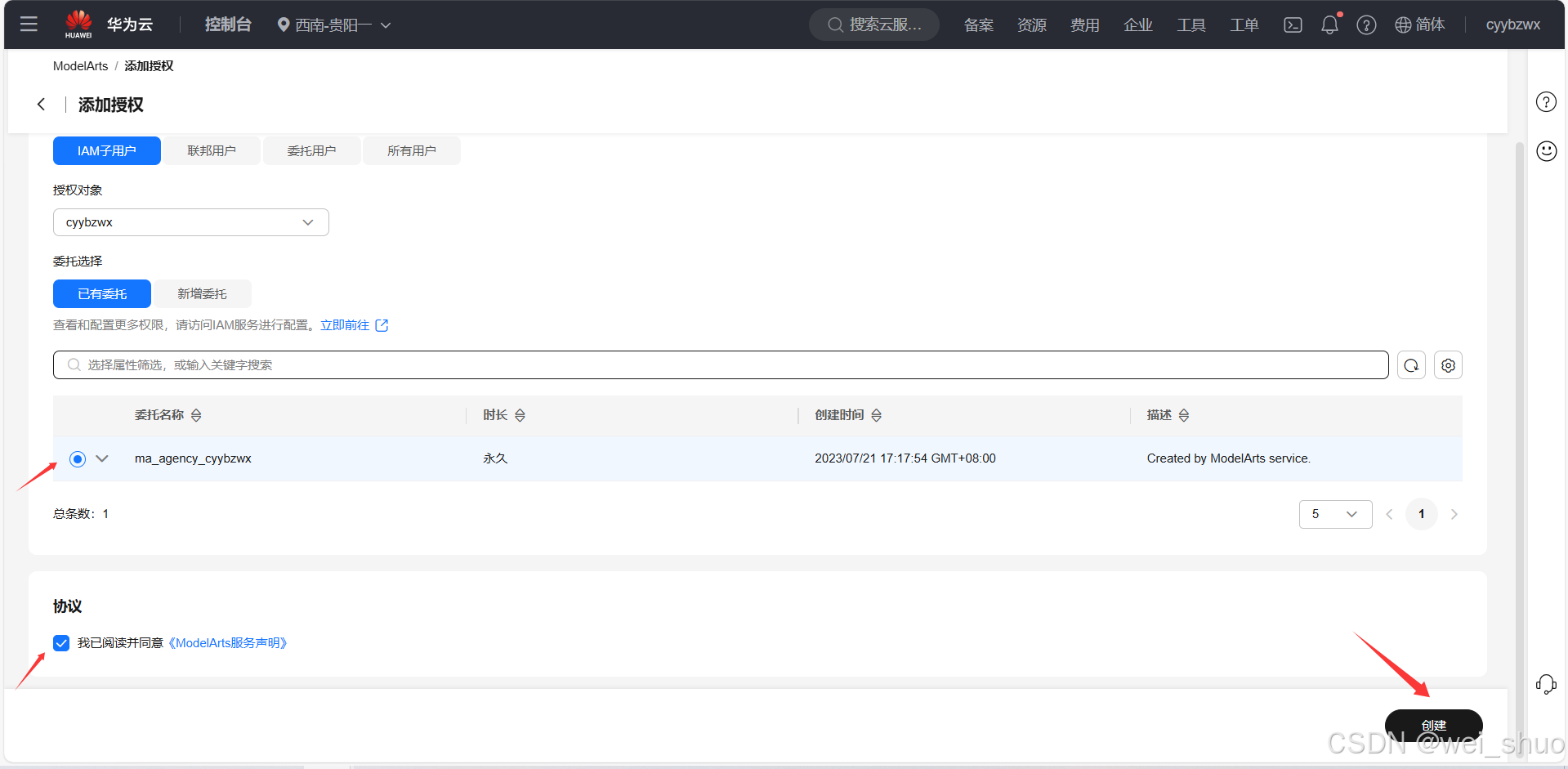Go to the next page arrow

click(x=1454, y=514)
